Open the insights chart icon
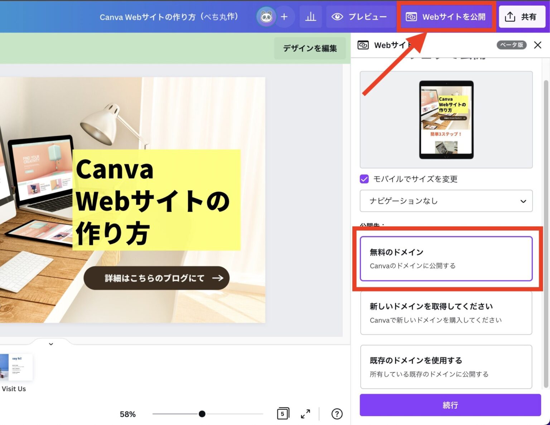Viewport: 550px width, 425px height. [x=310, y=16]
